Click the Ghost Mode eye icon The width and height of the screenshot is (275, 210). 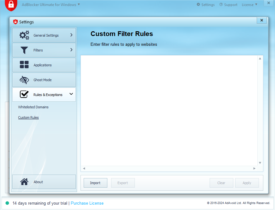pyautogui.click(x=24, y=80)
